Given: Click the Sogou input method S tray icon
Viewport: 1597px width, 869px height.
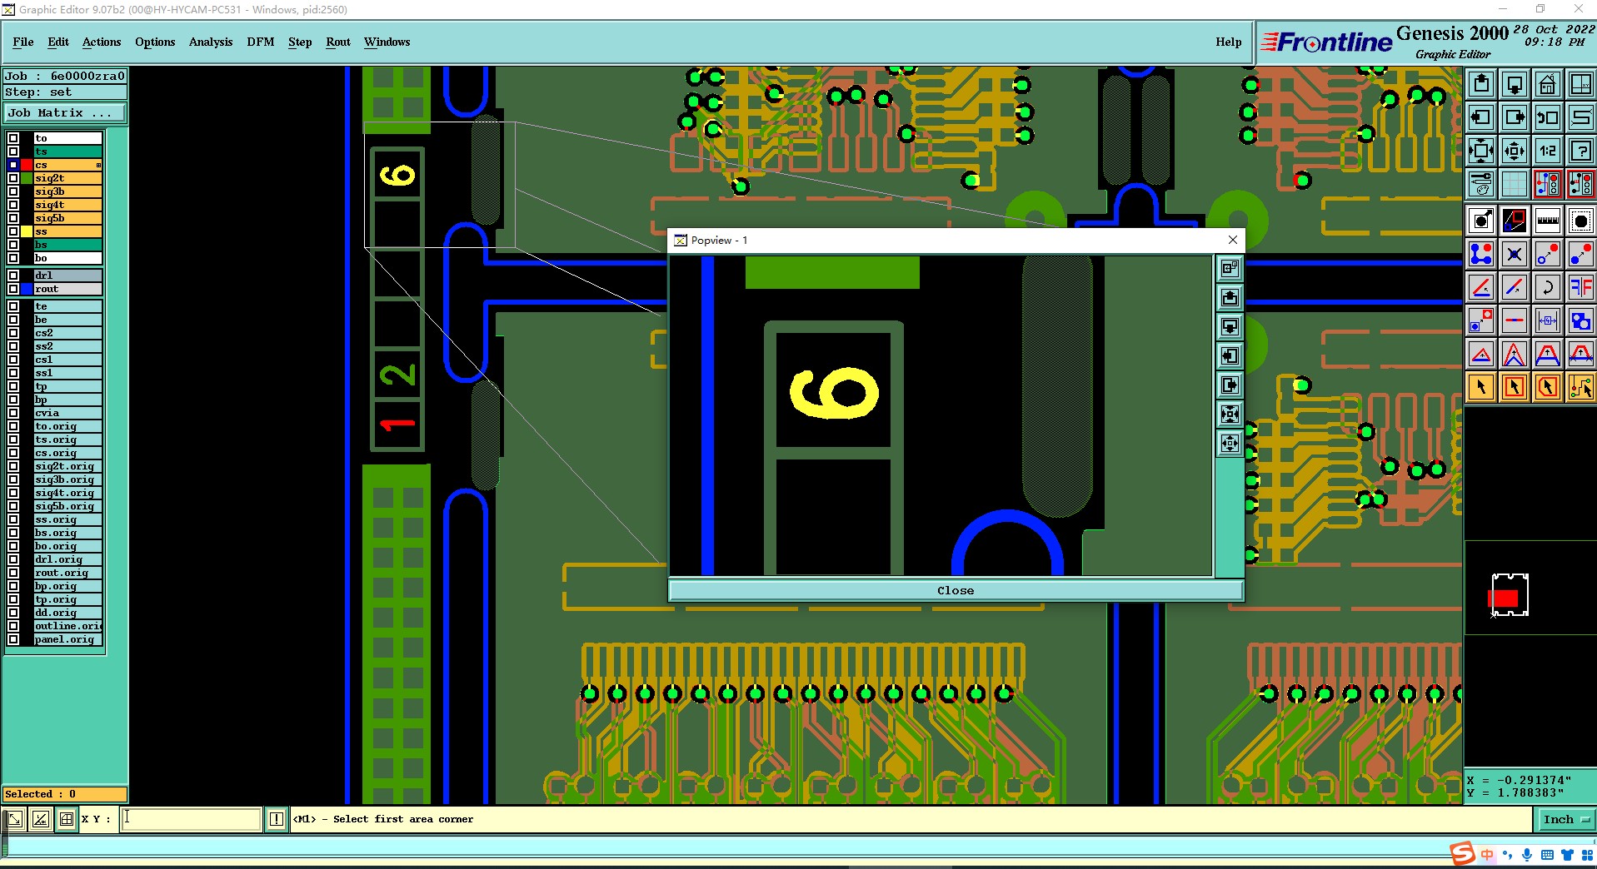Looking at the screenshot, I should (x=1462, y=855).
